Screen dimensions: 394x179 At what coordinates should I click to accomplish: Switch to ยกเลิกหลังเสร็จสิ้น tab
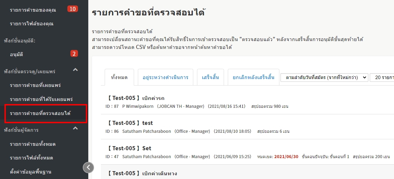pyautogui.click(x=253, y=77)
